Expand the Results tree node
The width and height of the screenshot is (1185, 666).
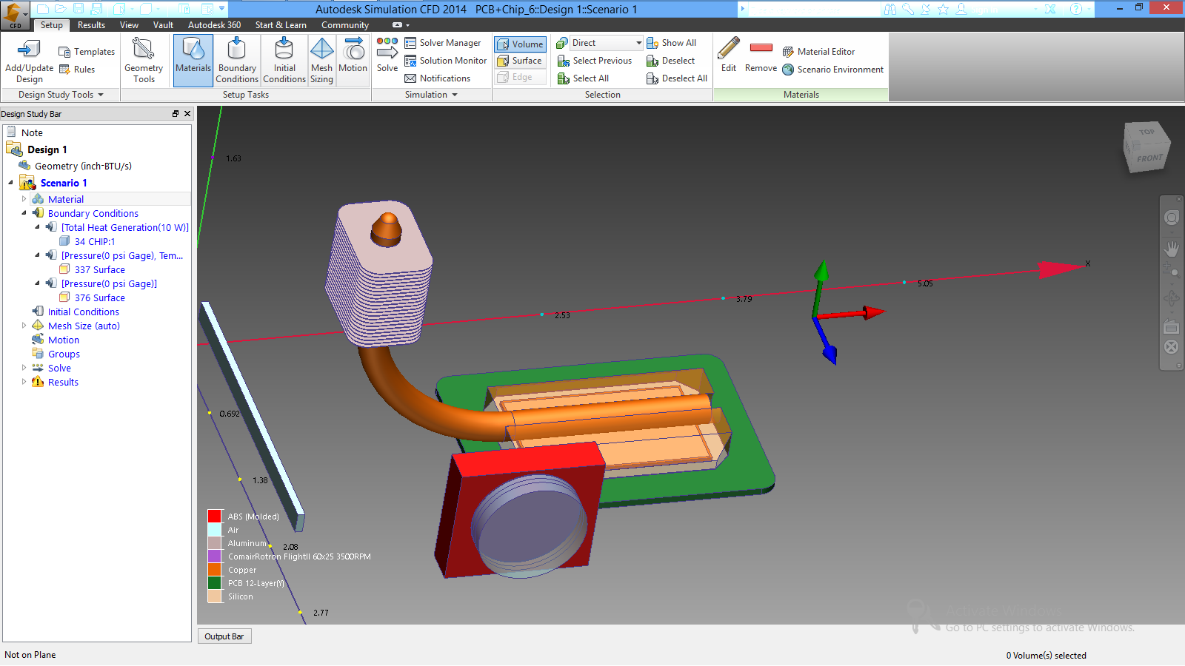coord(24,382)
